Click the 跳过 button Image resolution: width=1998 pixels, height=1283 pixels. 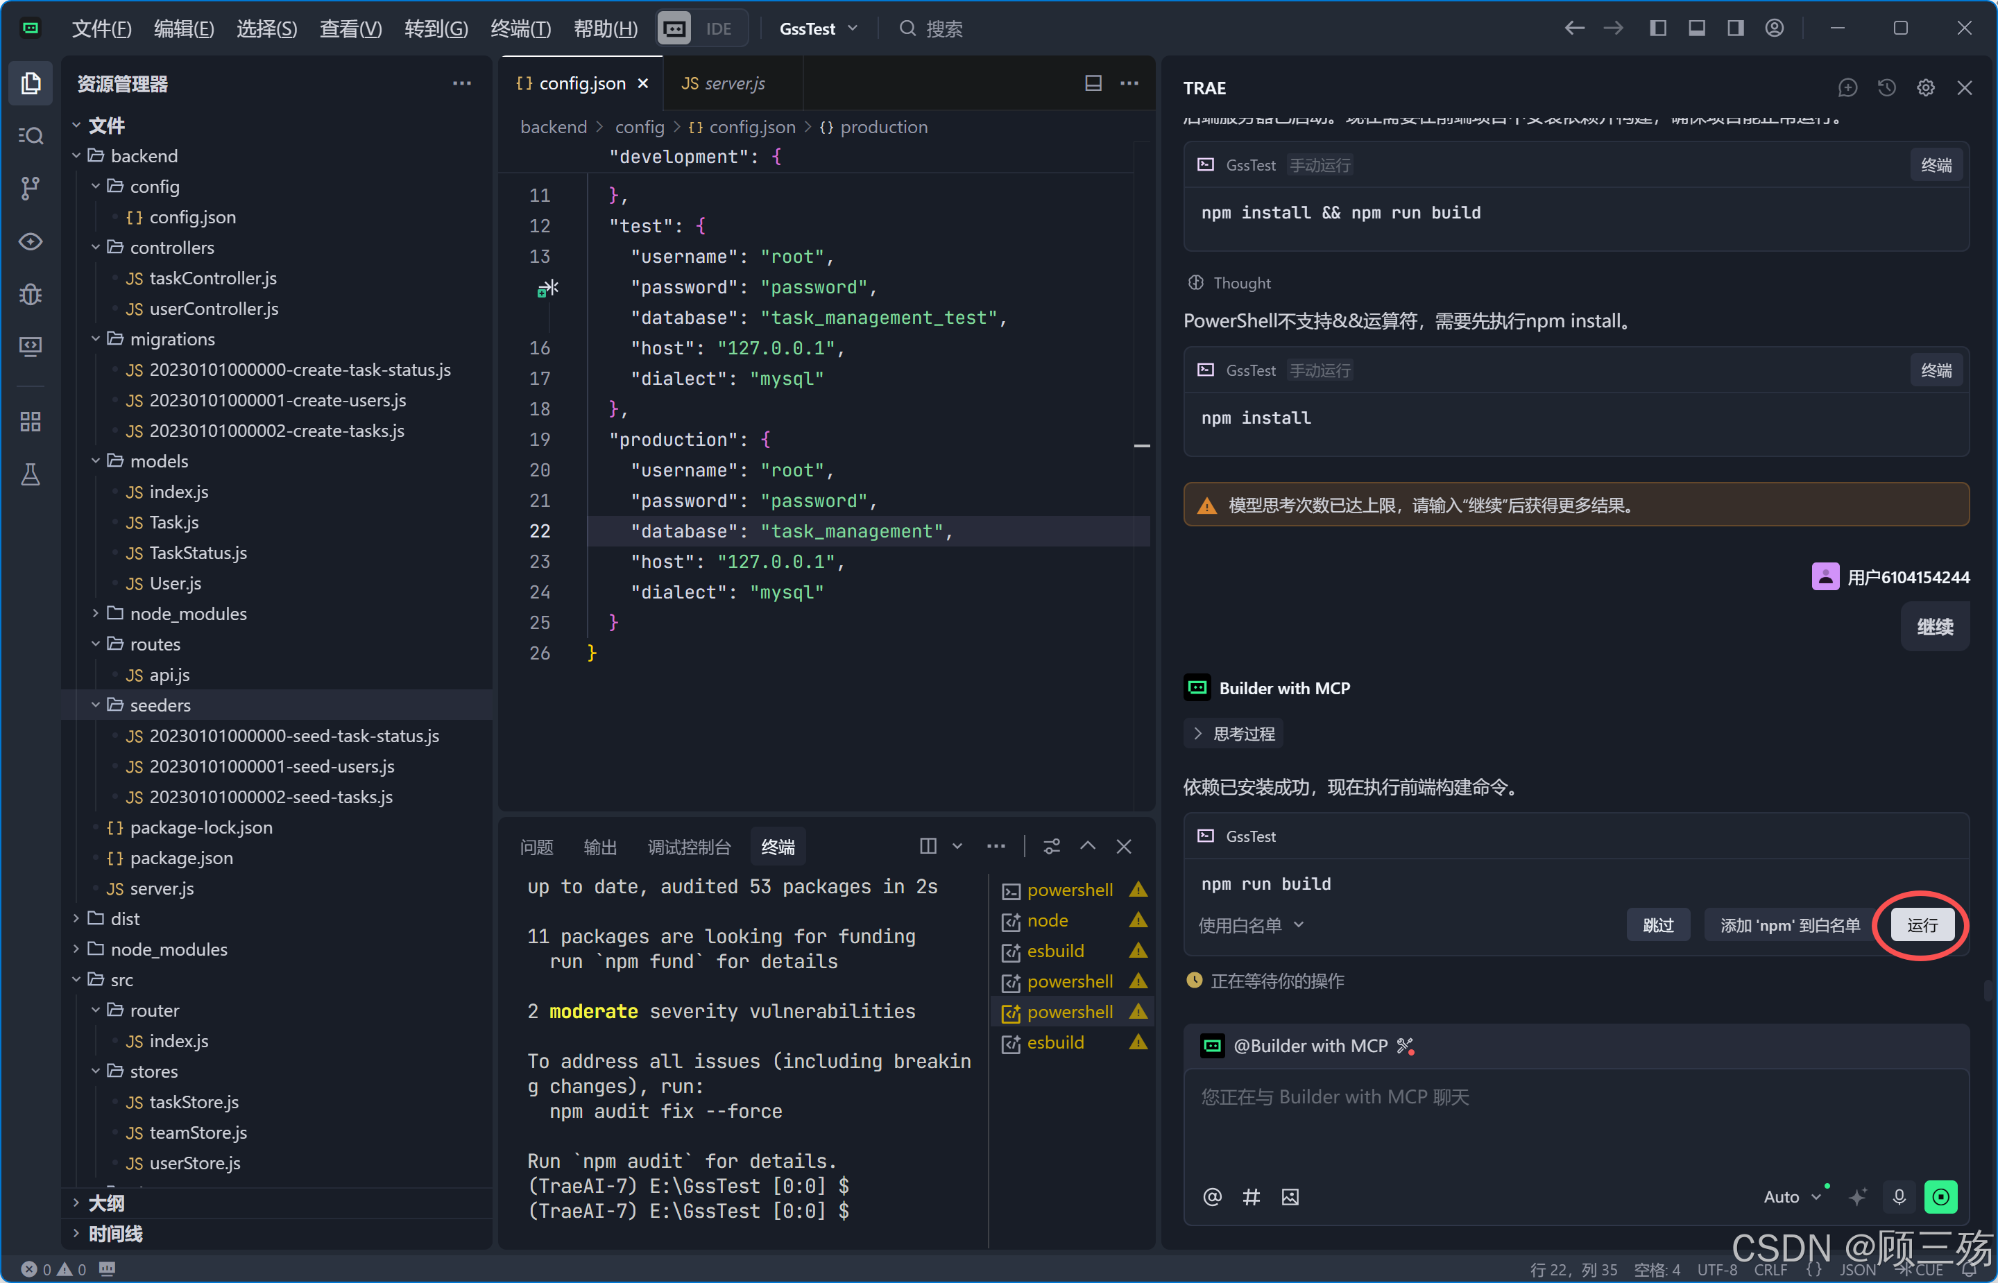coord(1657,924)
